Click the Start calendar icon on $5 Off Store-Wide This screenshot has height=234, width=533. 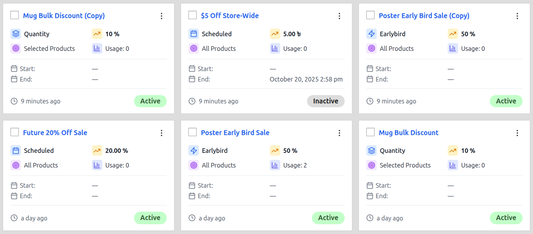(192, 69)
